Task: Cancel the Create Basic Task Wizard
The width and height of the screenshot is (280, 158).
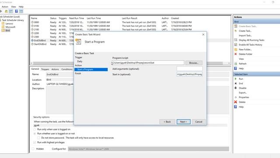Action: (199, 122)
